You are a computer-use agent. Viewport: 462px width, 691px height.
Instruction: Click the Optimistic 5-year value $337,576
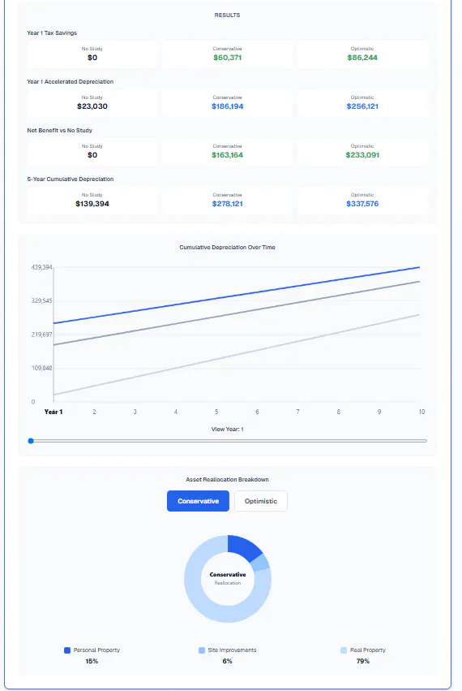click(x=362, y=204)
